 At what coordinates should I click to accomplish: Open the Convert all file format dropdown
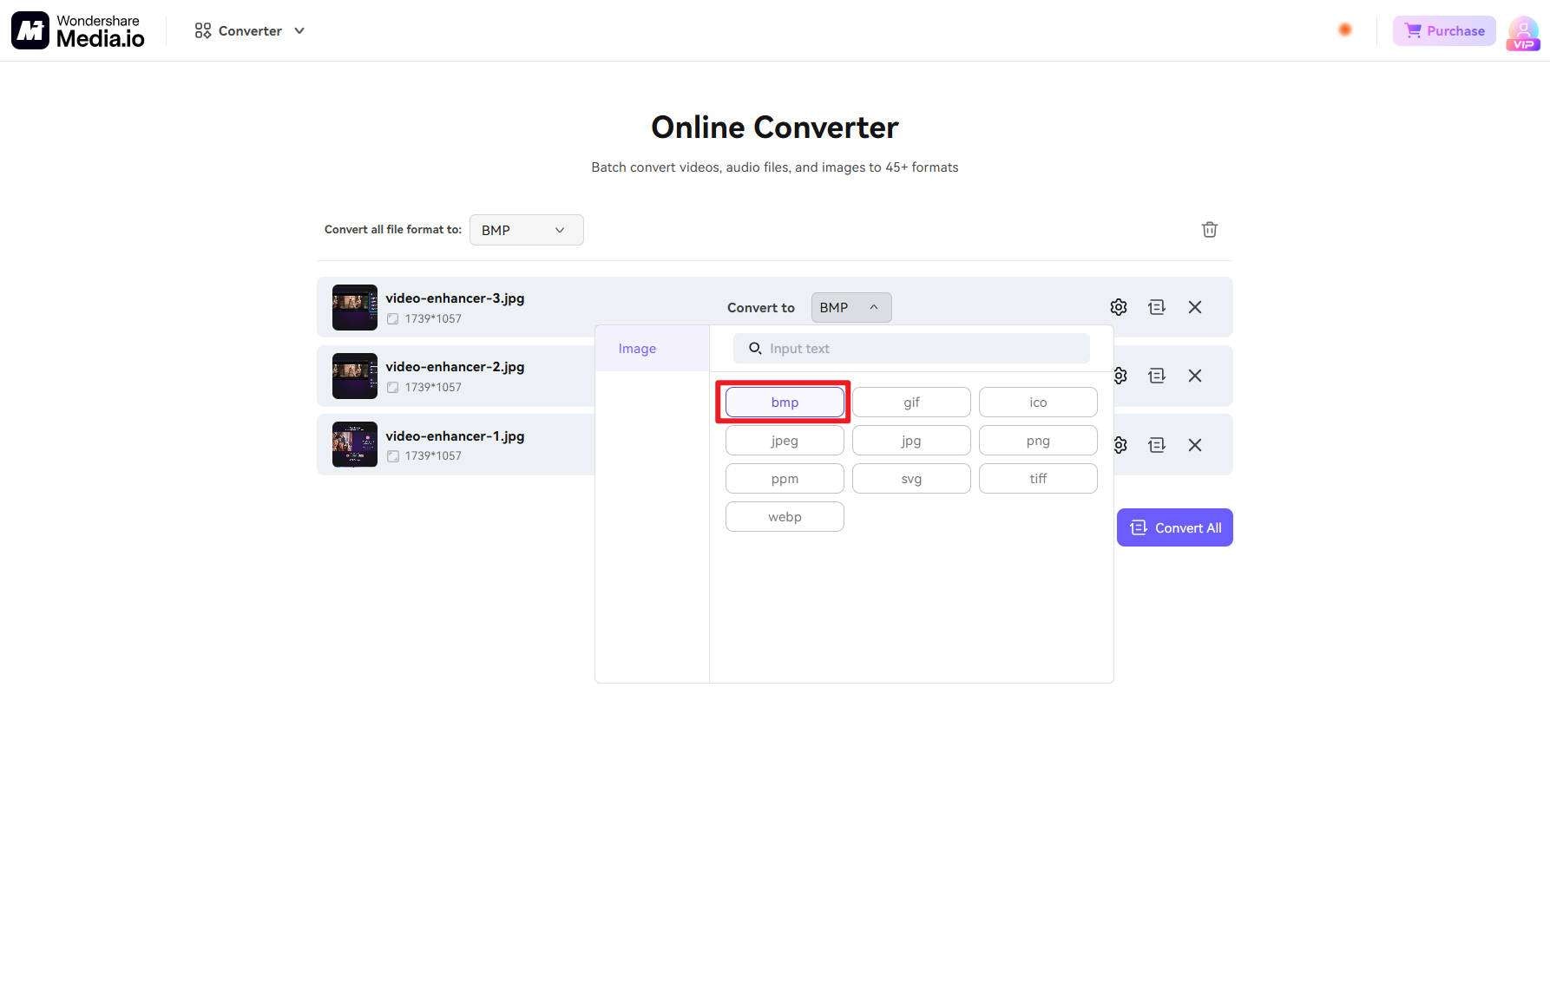[526, 230]
